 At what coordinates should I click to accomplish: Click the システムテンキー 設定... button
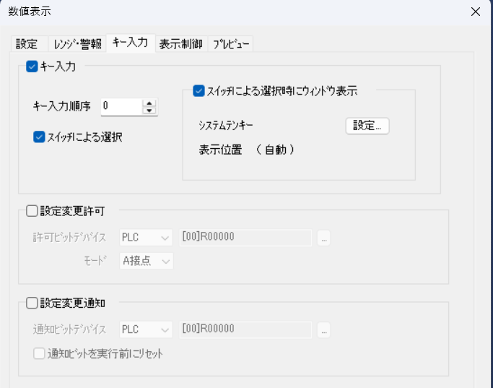tap(367, 126)
